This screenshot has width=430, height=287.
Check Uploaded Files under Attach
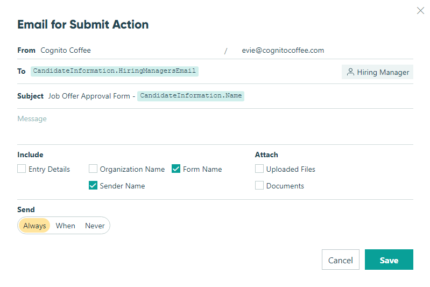pos(259,169)
